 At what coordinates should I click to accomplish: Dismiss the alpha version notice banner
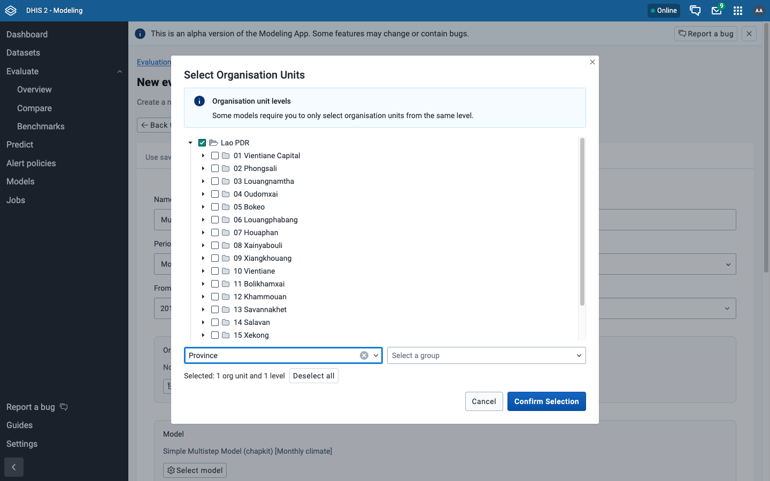pyautogui.click(x=749, y=34)
